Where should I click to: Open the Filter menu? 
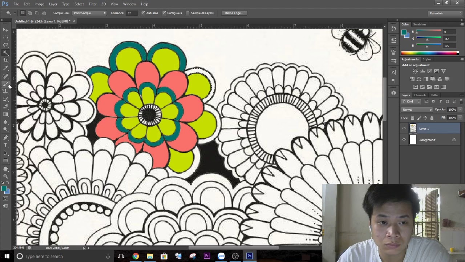(93, 4)
